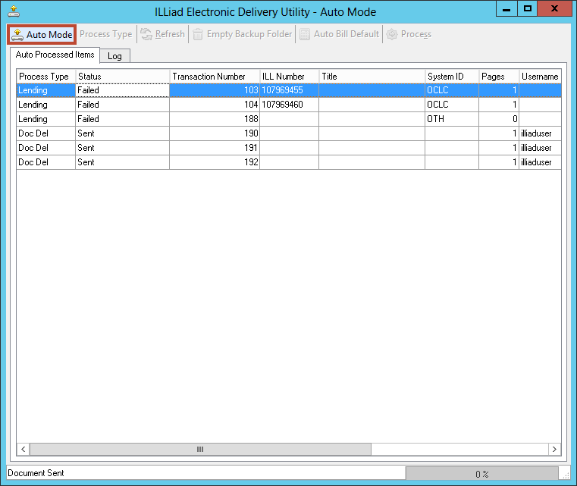This screenshot has height=486, width=577.
Task: Click the ILL Number column header
Action: (x=288, y=77)
